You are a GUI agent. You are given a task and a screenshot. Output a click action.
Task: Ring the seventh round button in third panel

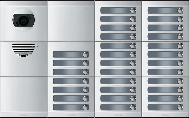coord(133,63)
